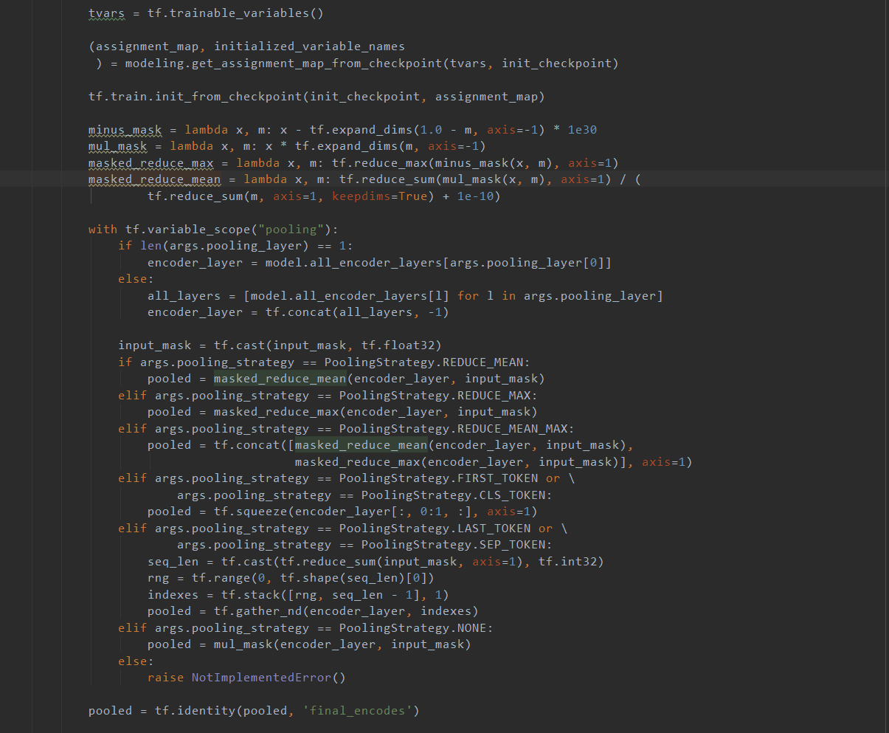This screenshot has height=733, width=889.
Task: Select the highlighted masked_reduce_mean definition
Action: coord(155,179)
